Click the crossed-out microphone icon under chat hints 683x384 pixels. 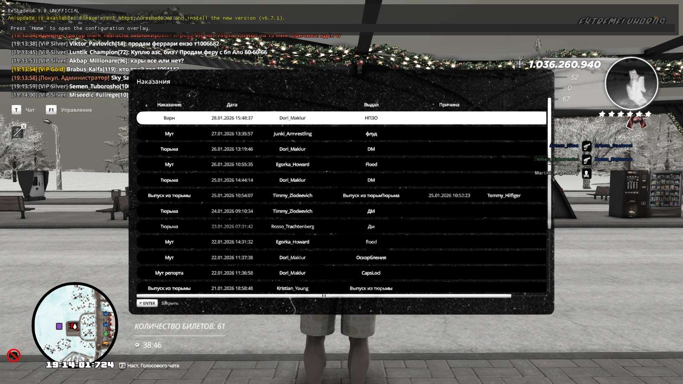(x=18, y=131)
